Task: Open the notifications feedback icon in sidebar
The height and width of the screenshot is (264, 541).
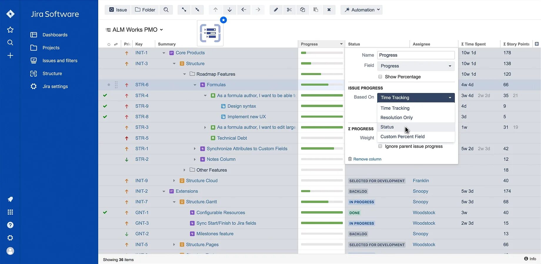Action: point(10,199)
